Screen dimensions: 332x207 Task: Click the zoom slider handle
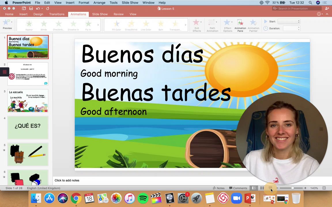click(x=293, y=188)
